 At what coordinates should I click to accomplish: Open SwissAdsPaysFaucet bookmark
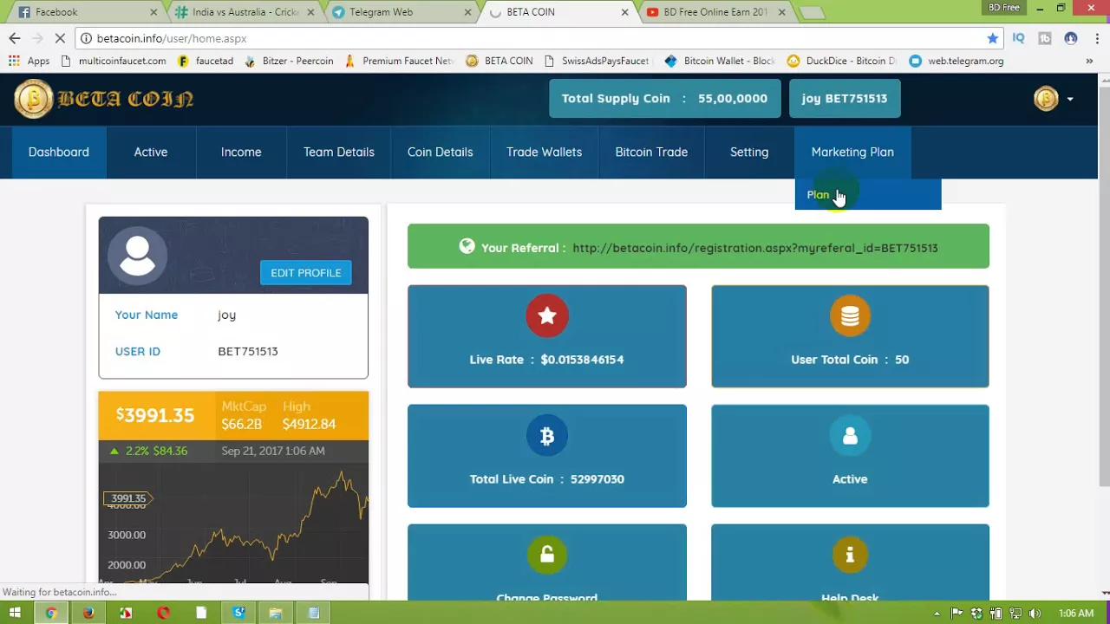597,61
